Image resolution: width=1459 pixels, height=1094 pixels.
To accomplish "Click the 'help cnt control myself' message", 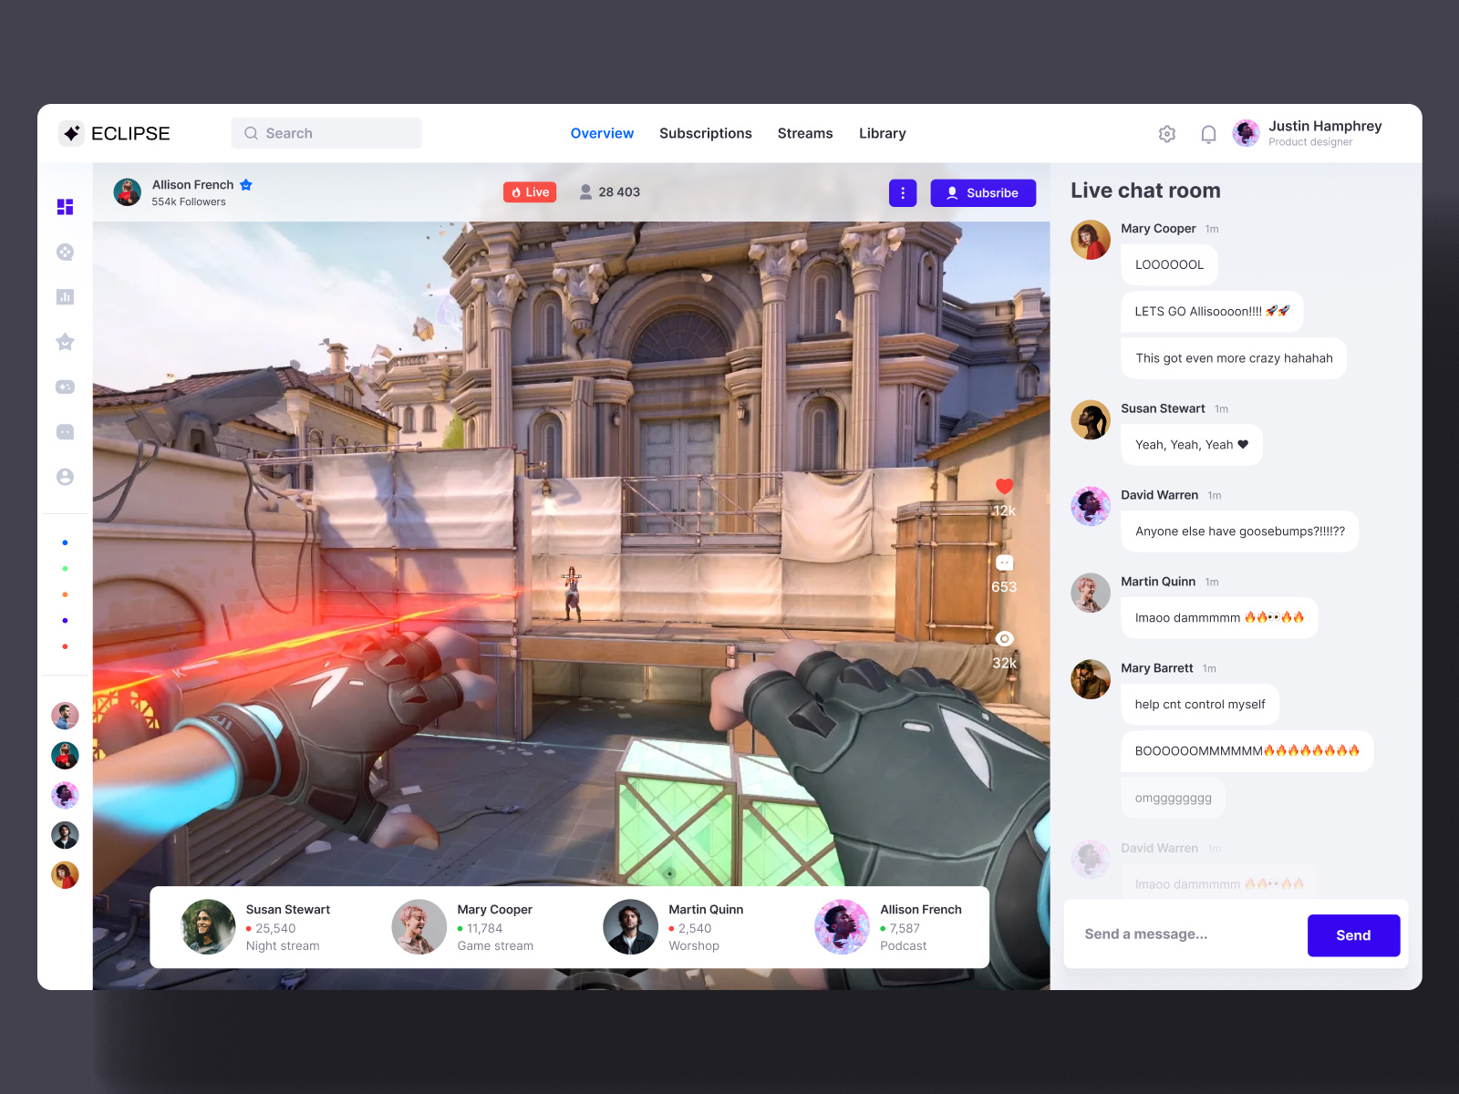I will pos(1200,705).
